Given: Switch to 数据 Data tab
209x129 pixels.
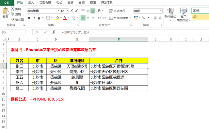Looking at the screenshot, I should [71, 3].
